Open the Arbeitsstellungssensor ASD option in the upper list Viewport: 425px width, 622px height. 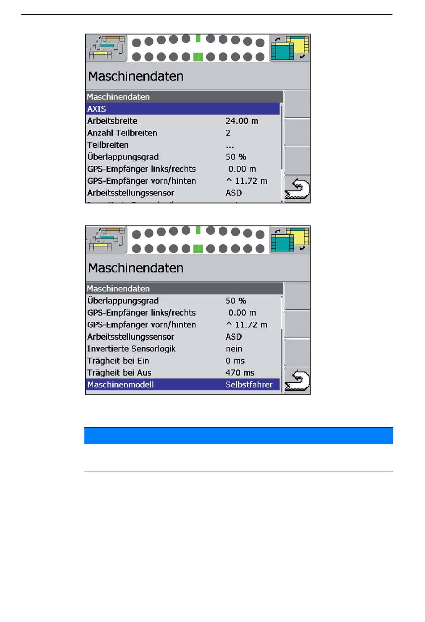(x=234, y=193)
